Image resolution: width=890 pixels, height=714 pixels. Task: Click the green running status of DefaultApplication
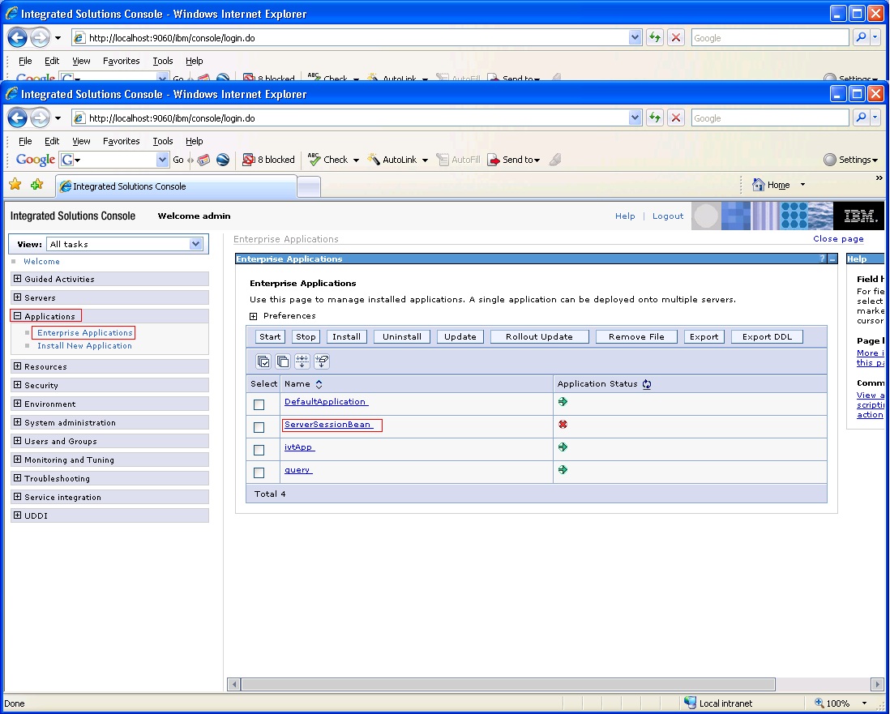(x=562, y=401)
